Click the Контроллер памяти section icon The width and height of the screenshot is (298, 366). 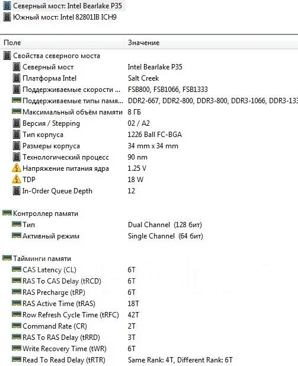[7, 212]
